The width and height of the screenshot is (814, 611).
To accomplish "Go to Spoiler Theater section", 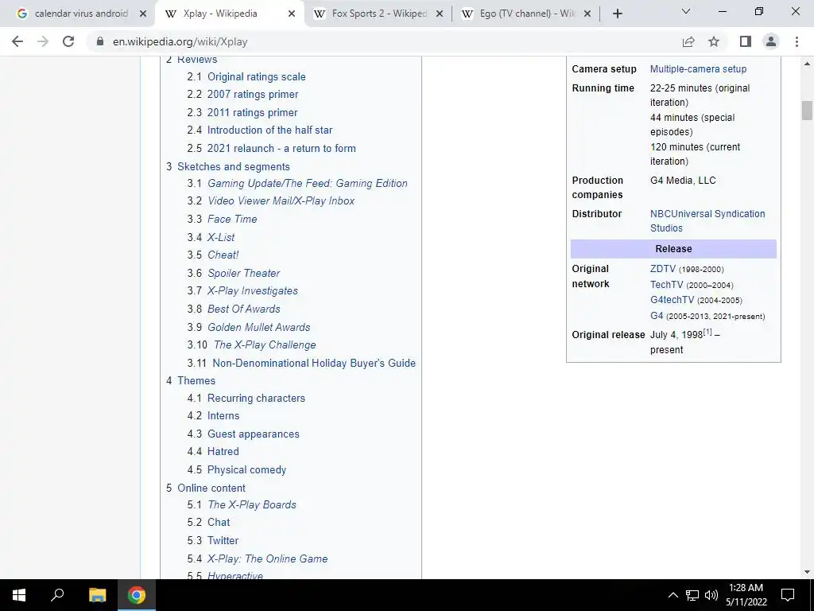I will point(243,274).
